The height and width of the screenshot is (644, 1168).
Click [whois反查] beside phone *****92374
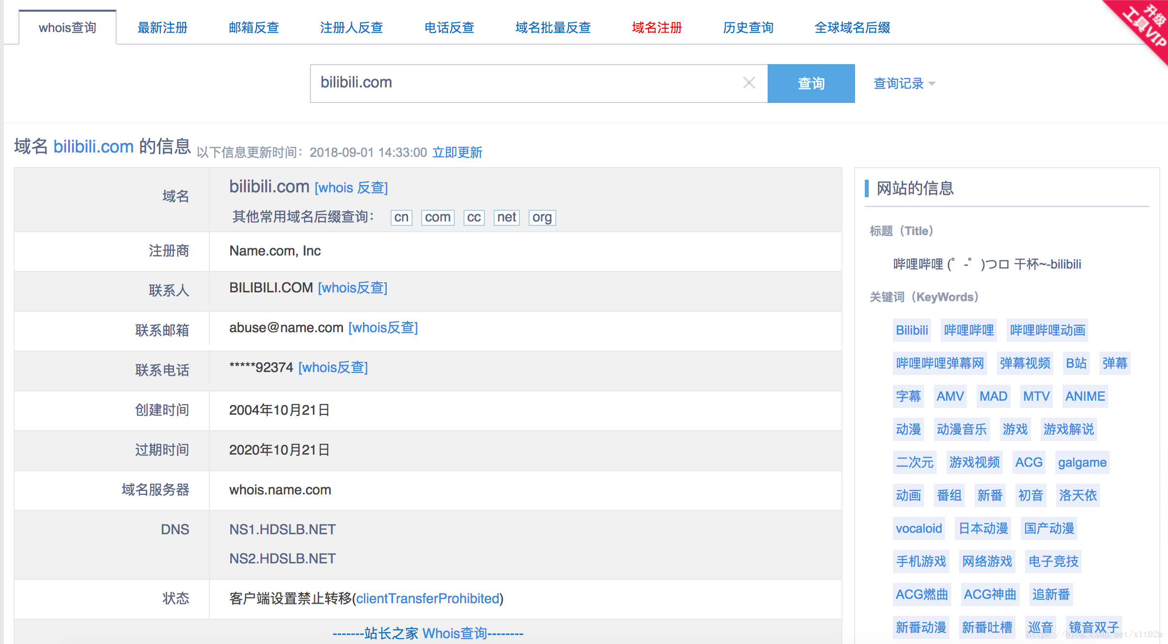click(x=333, y=368)
